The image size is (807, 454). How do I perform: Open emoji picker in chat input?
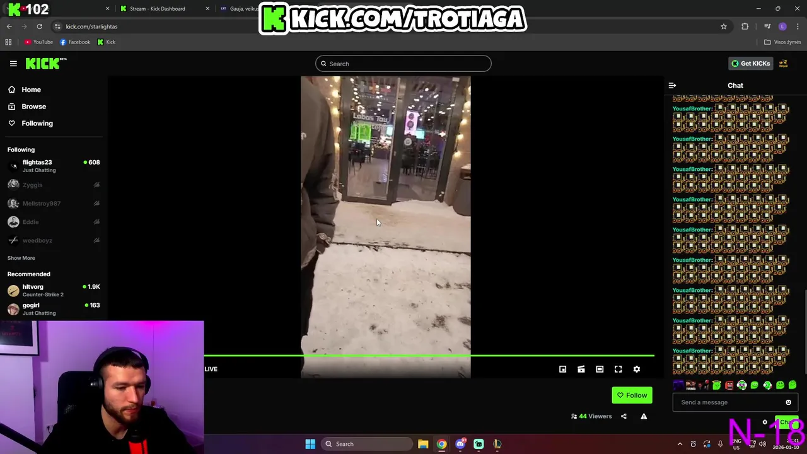(788, 402)
